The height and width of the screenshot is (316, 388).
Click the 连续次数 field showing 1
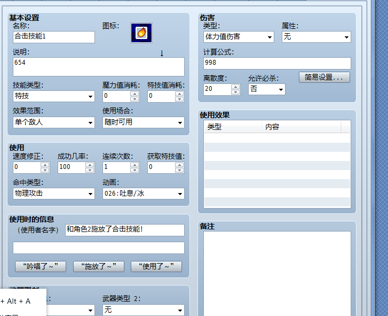[117, 167]
